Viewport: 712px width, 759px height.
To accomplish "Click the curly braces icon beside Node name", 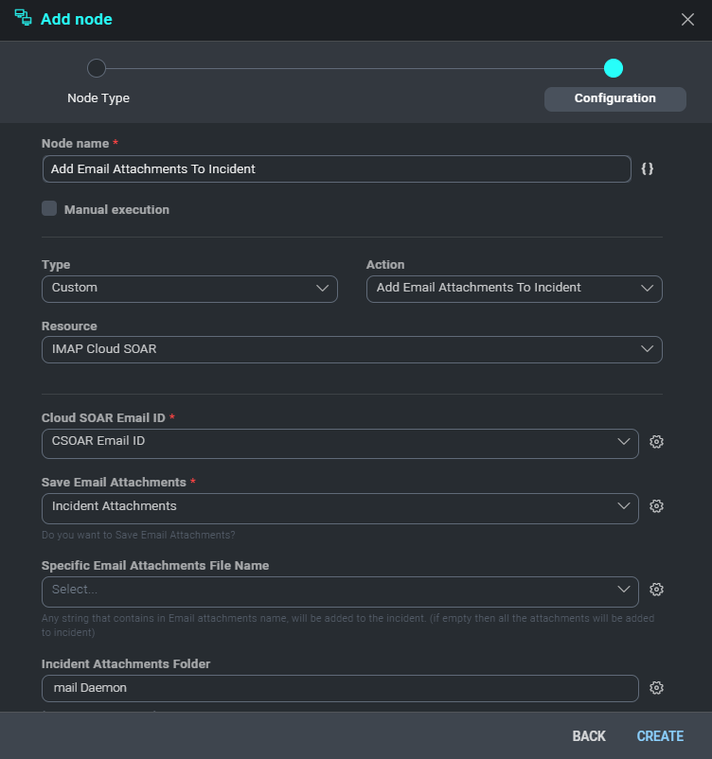I will tap(648, 168).
